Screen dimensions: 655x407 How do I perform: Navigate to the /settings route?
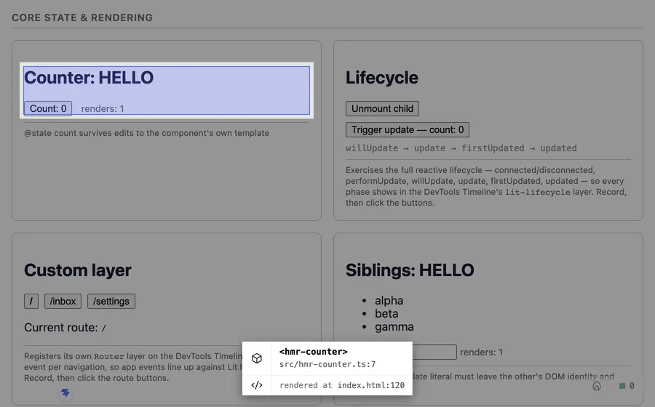click(x=111, y=301)
